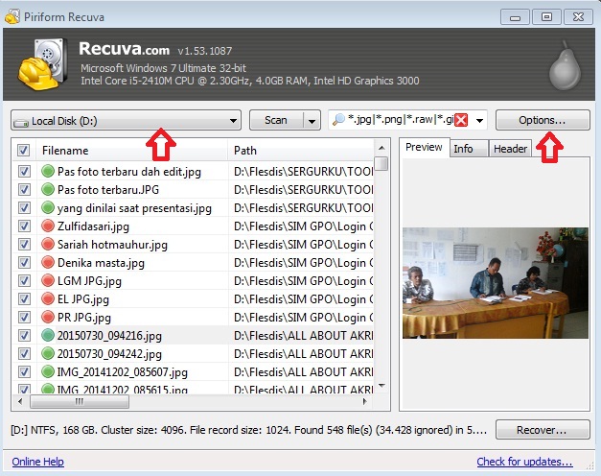Click the magnifier icon in the filter box

click(338, 120)
